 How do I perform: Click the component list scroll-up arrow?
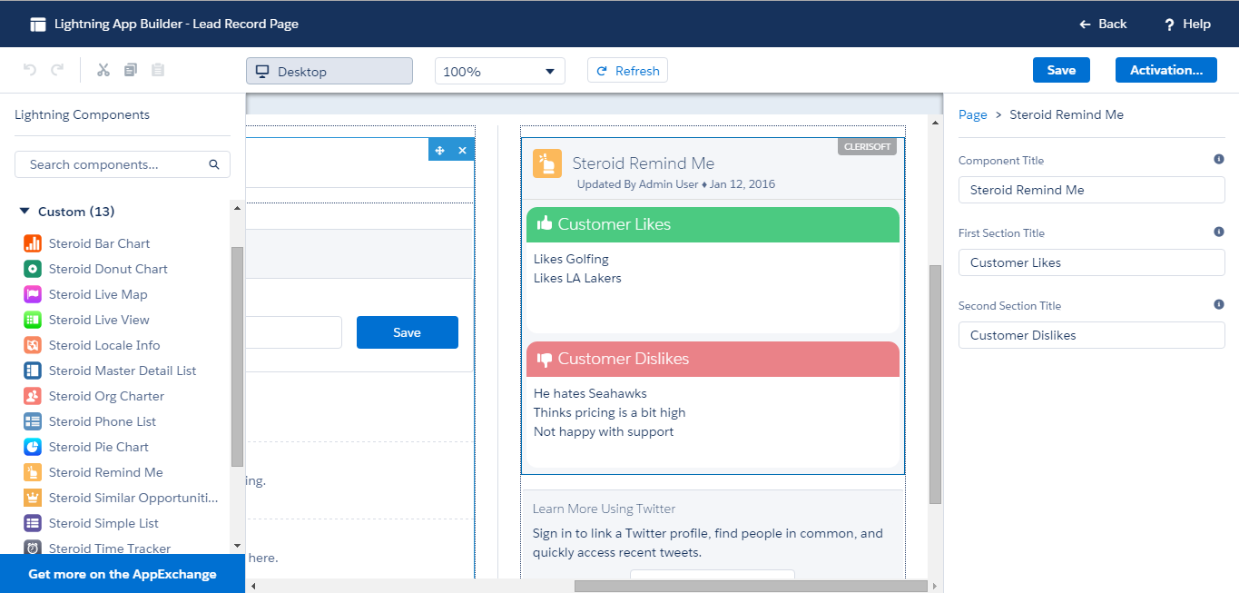237,208
